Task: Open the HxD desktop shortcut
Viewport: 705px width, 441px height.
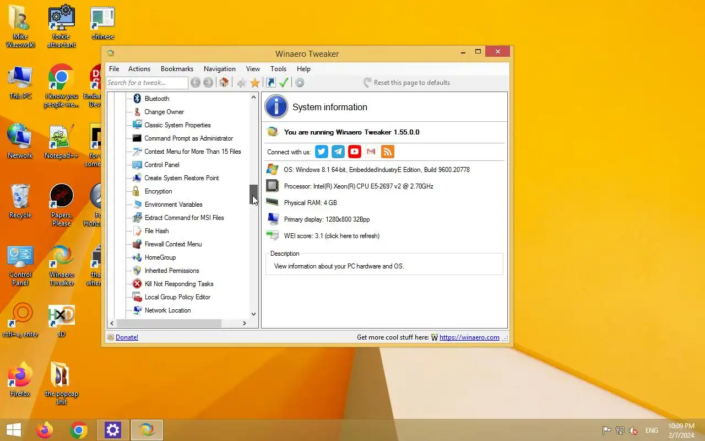Action: tap(61, 321)
